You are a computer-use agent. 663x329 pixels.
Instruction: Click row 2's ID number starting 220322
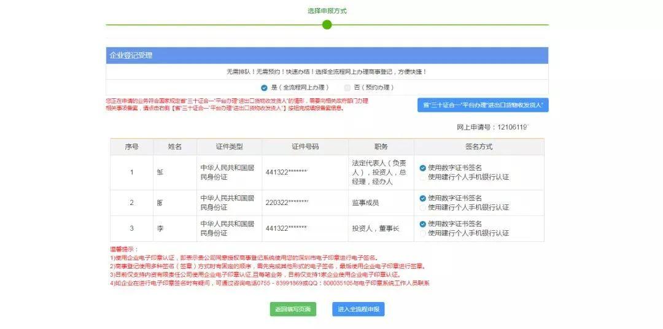pyautogui.click(x=287, y=203)
